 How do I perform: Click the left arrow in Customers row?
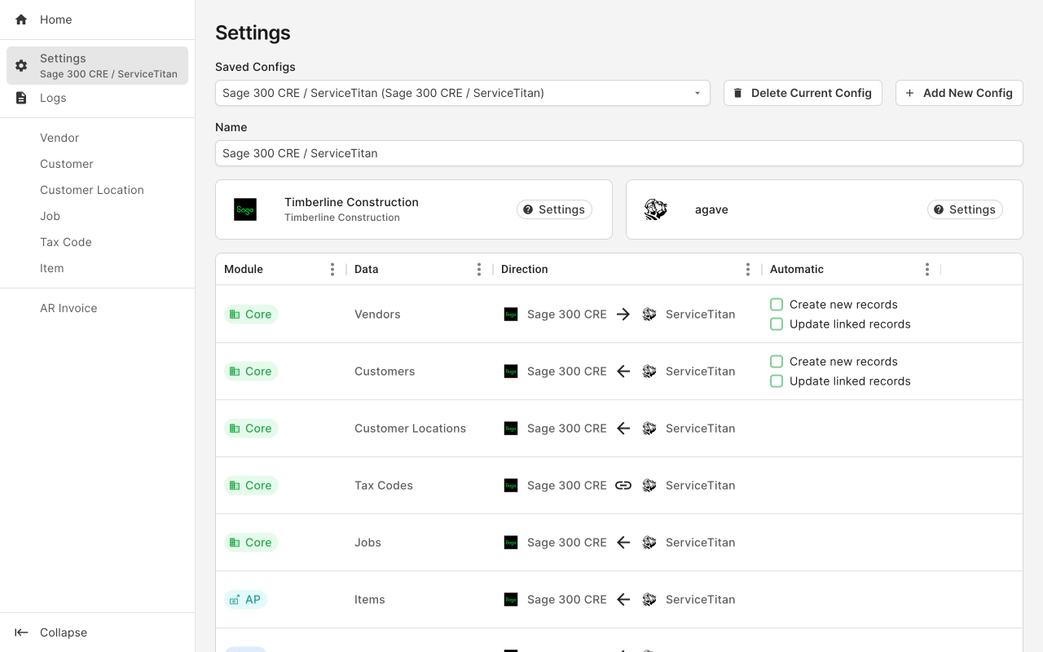pyautogui.click(x=623, y=372)
